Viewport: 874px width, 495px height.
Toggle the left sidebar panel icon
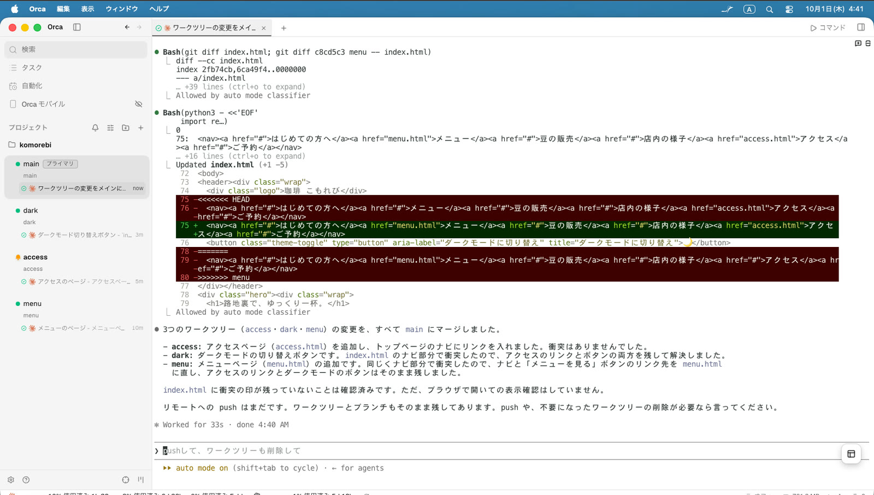pyautogui.click(x=77, y=27)
